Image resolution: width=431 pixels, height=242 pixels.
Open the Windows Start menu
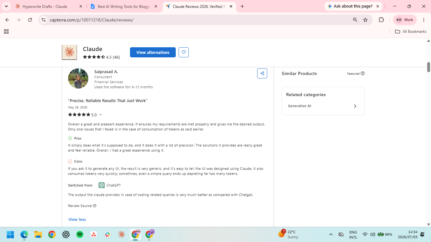pyautogui.click(x=10, y=234)
